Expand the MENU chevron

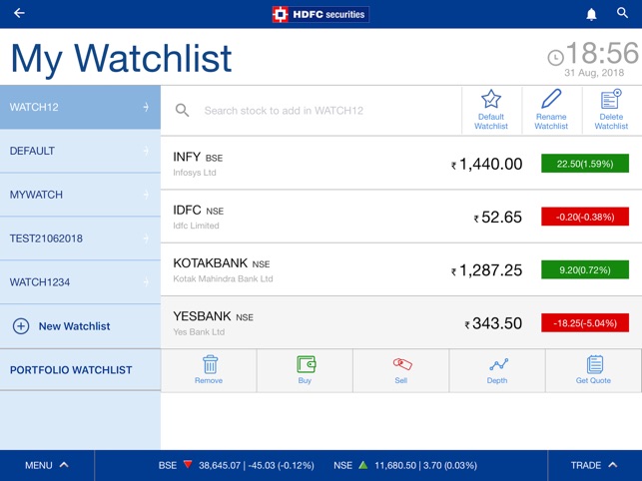click(64, 465)
